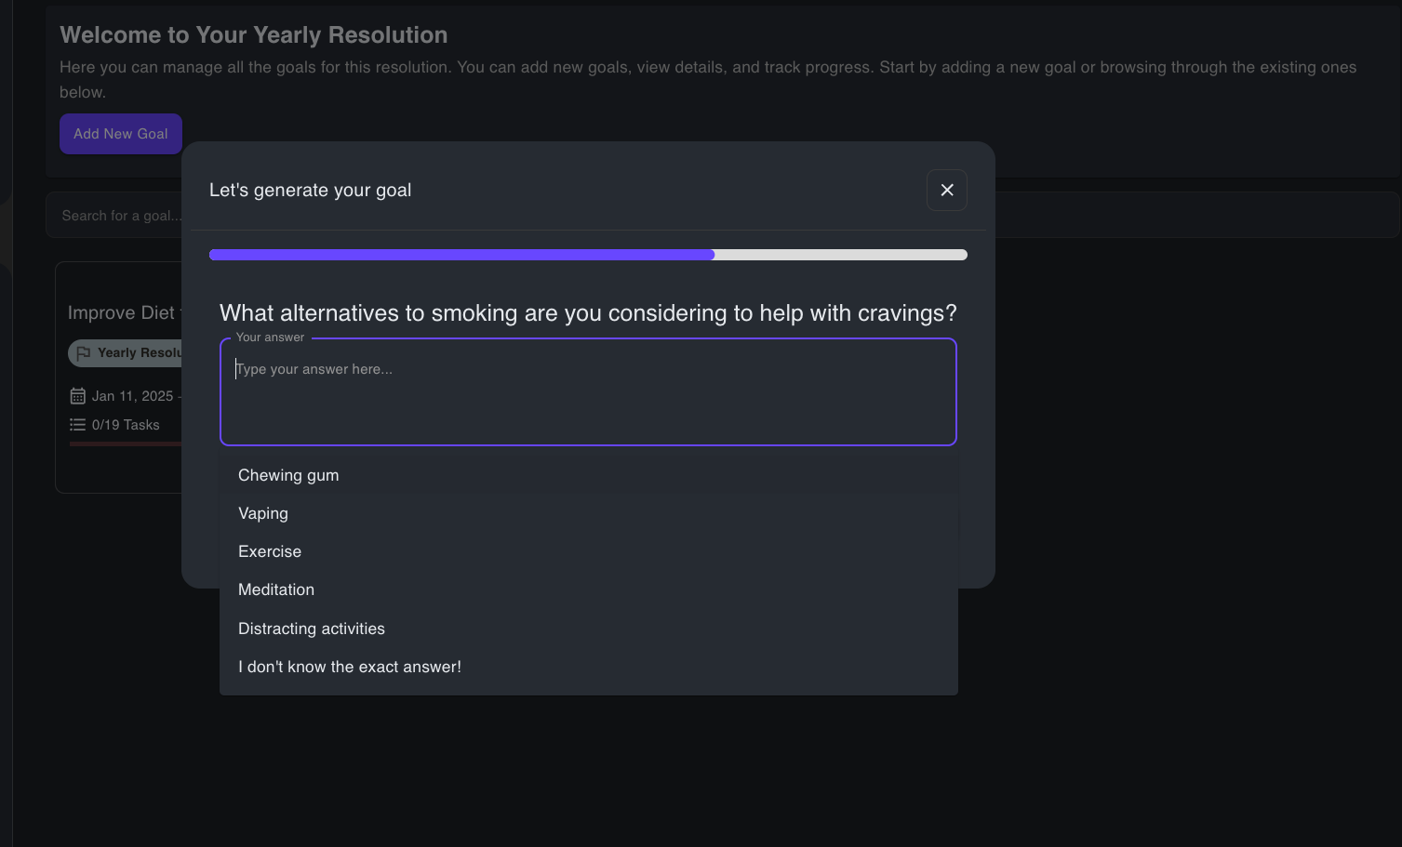Click the Jan 11, 2025 date text

(x=132, y=396)
